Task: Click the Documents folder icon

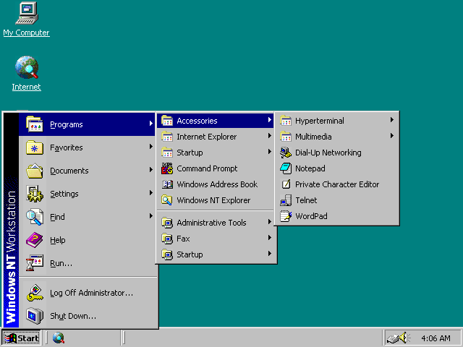Action: 35,171
